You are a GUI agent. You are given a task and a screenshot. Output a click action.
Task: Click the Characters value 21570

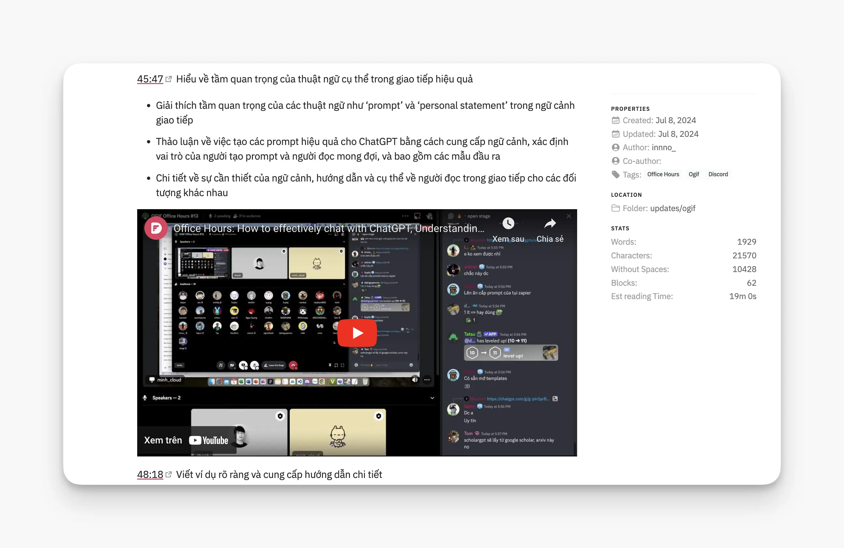(x=744, y=255)
